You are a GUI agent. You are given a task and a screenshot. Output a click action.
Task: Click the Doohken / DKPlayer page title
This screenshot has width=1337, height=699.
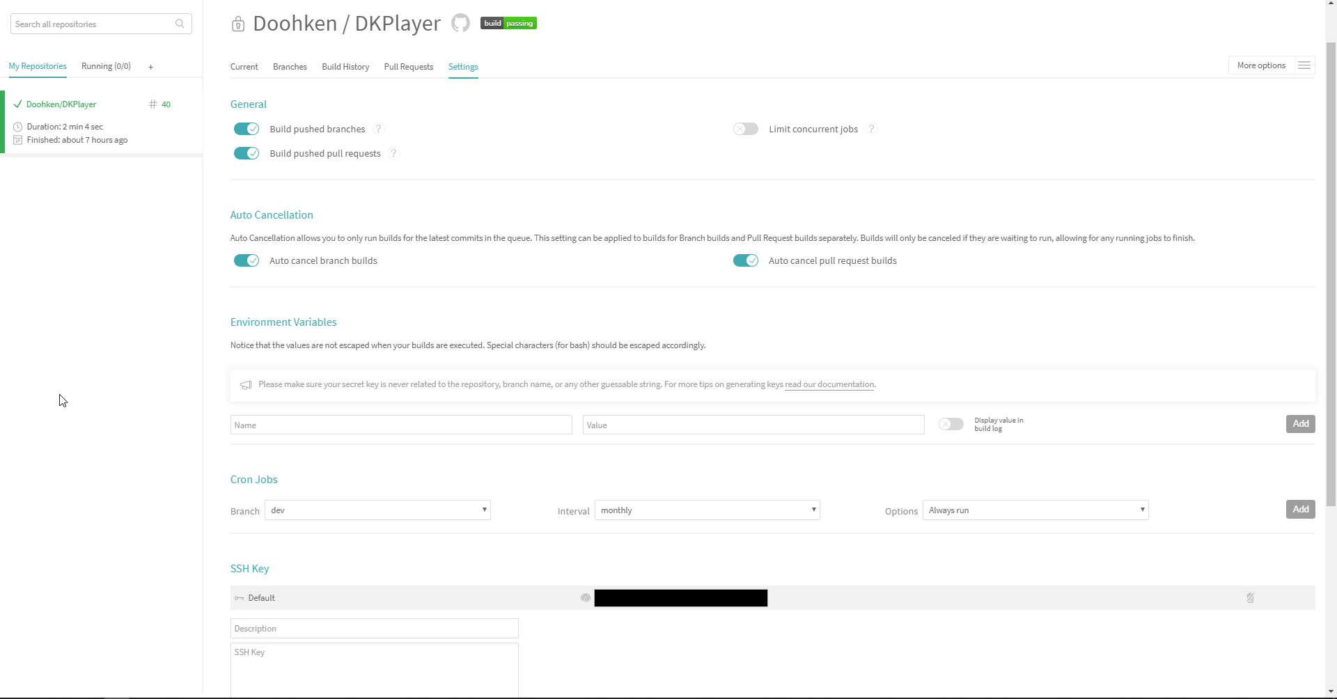pos(346,23)
